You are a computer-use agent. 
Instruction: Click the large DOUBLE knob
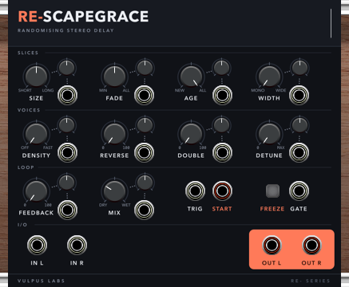(191, 133)
